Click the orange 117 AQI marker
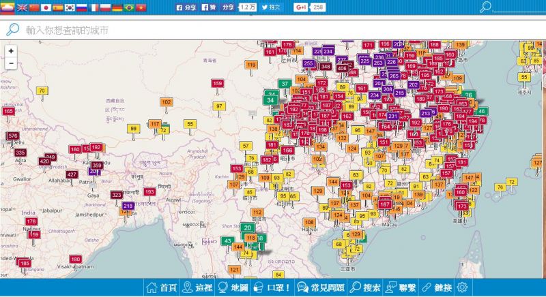The width and height of the screenshot is (546, 297). [x=155, y=124]
